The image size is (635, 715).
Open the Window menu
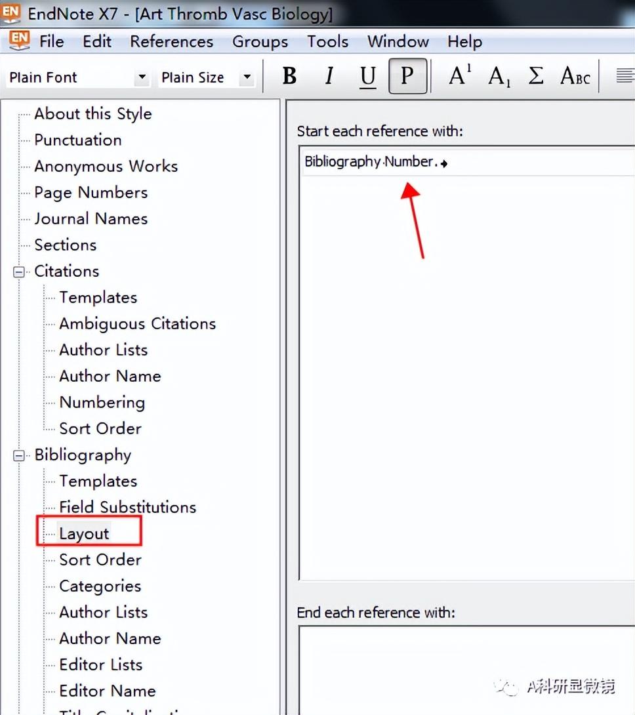pyautogui.click(x=398, y=41)
